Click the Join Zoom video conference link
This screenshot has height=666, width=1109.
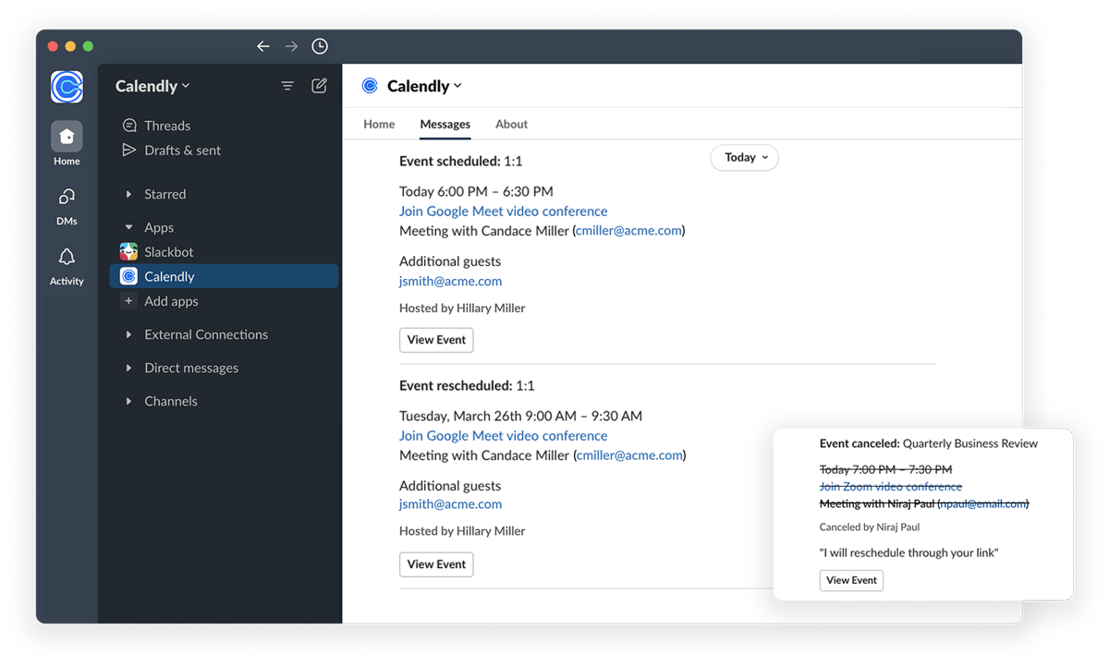coord(891,486)
